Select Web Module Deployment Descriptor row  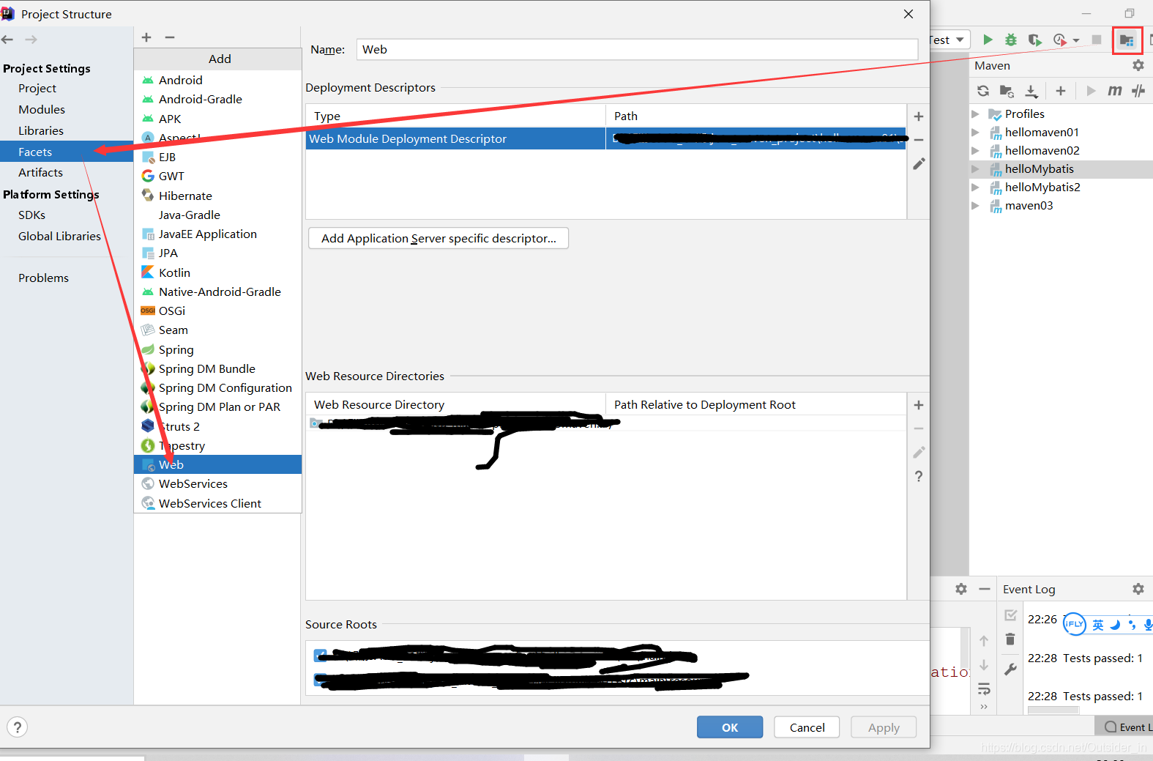(605, 138)
